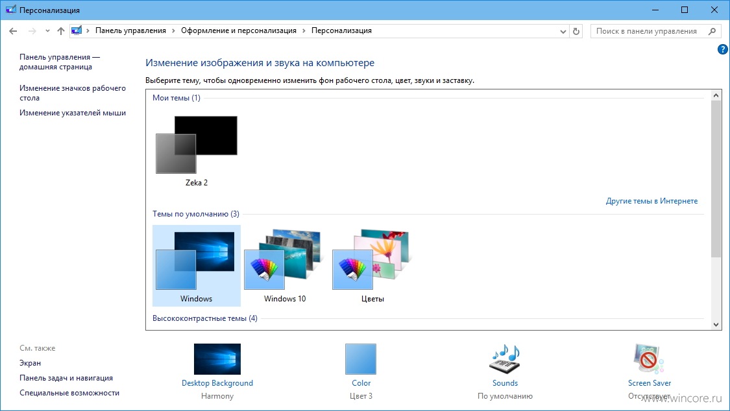Open the "Оформление и персонализация" breadcrumb
730x411 pixels.
point(238,30)
